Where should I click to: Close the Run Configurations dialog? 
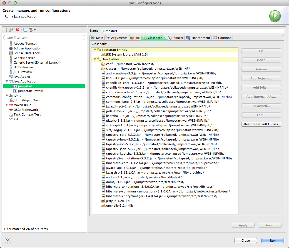click(245, 241)
